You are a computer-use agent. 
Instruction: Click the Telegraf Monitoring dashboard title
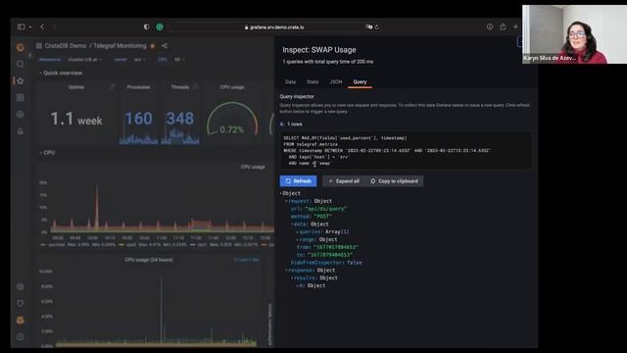[x=120, y=46]
